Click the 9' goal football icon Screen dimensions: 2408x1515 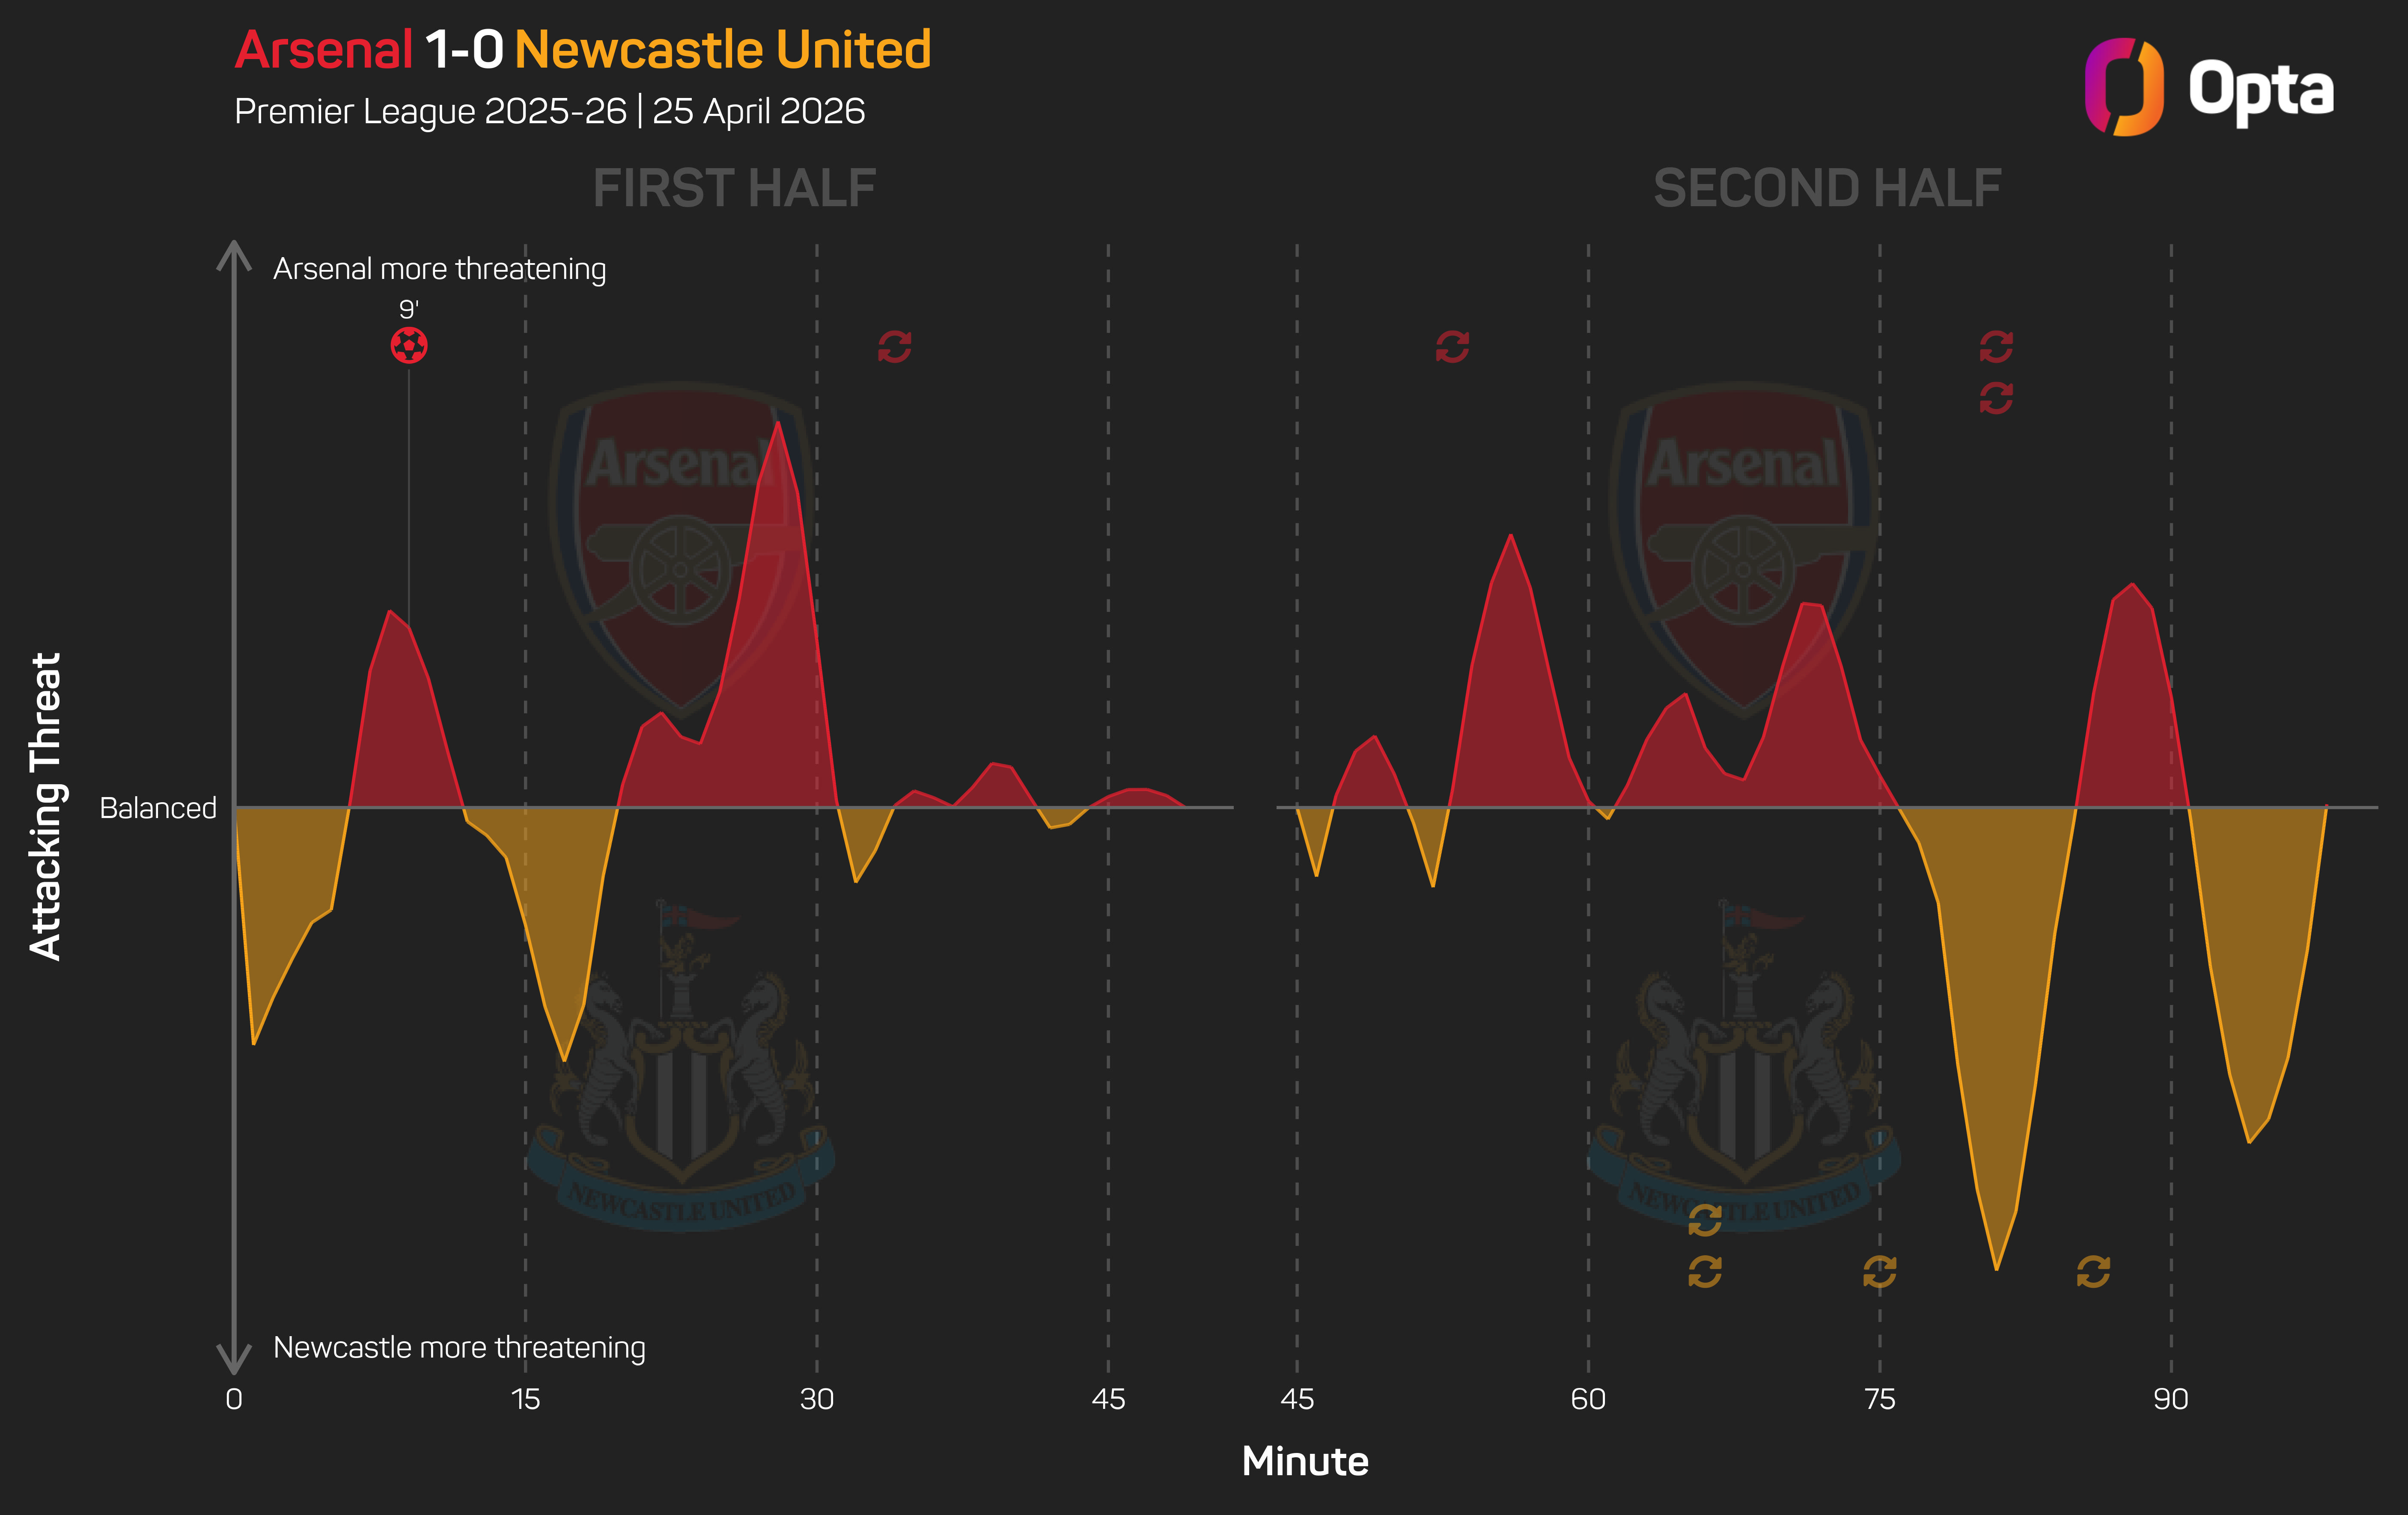tap(409, 346)
